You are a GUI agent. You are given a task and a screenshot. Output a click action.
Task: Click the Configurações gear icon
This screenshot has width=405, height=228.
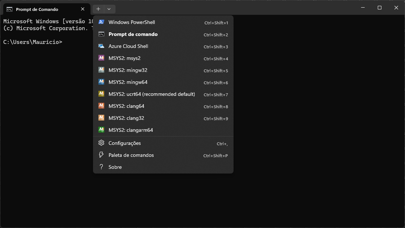101,143
